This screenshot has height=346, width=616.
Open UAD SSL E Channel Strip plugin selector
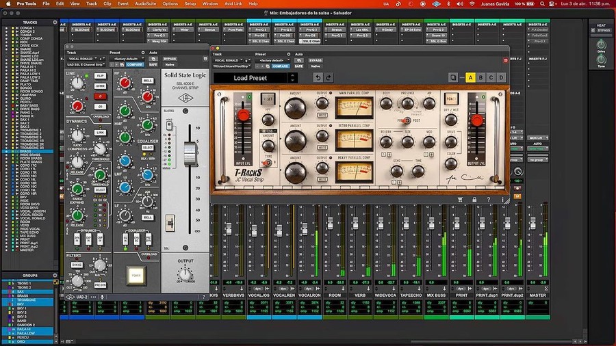86,64
